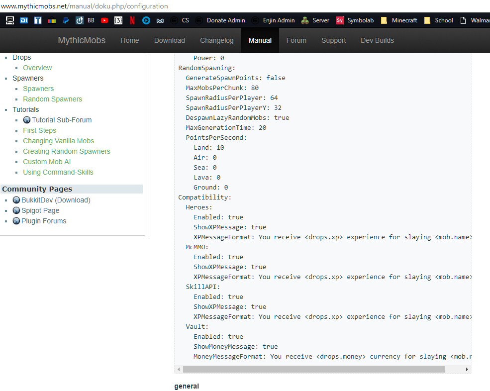
Task: Open the Server grass block bookmark
Action: coord(315,20)
